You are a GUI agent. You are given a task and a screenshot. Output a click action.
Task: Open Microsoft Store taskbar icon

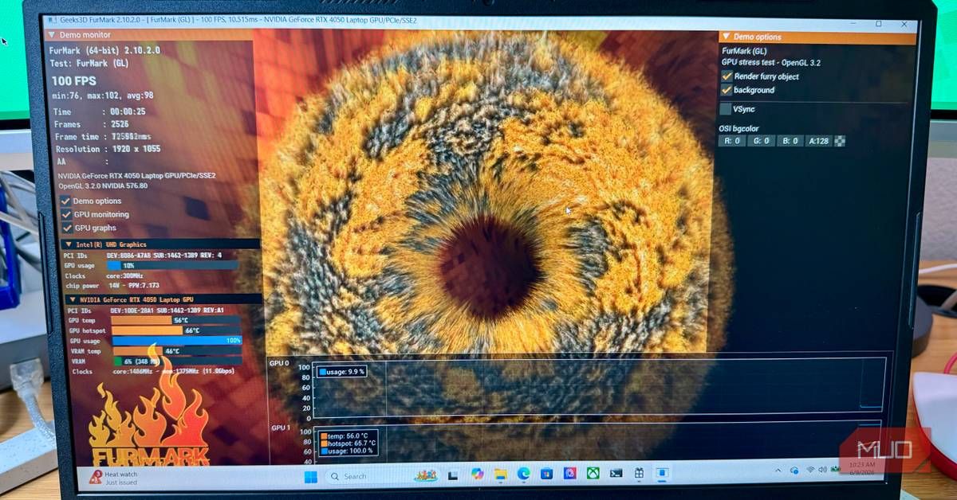coord(546,474)
